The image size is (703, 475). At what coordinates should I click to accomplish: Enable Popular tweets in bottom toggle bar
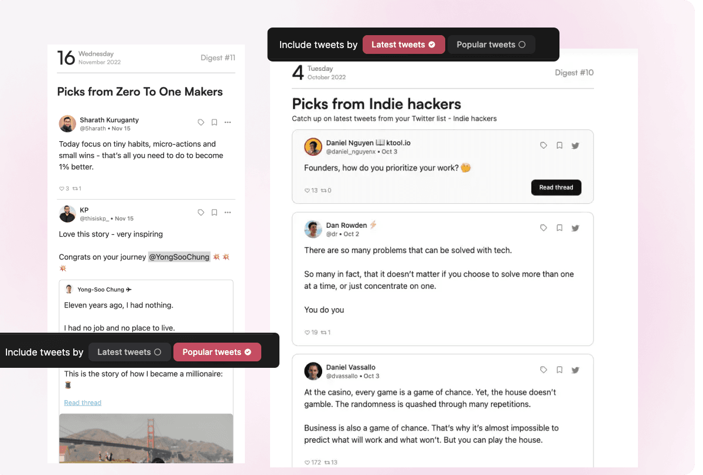[217, 352]
